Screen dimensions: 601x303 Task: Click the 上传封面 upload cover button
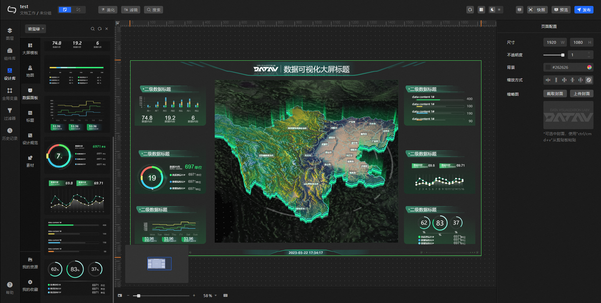tap(582, 93)
